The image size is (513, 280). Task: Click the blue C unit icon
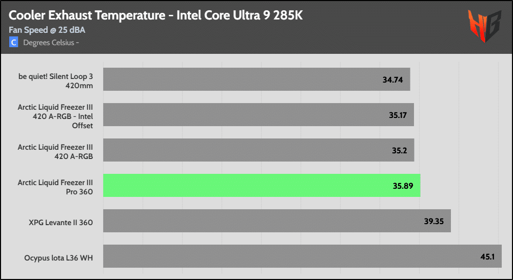[x=14, y=42]
